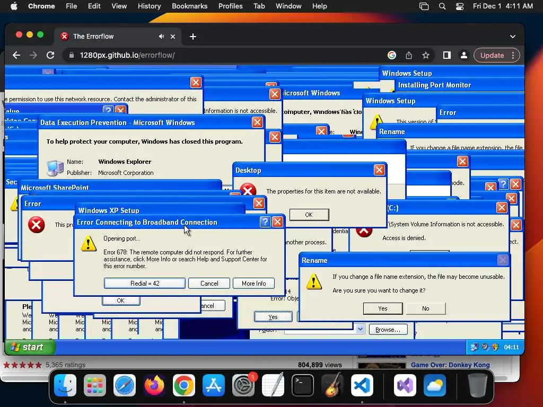Click the Google icon in address bar
The image size is (543, 407).
pos(392,55)
